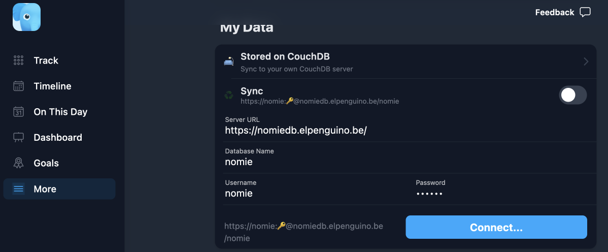Image resolution: width=608 pixels, height=252 pixels.
Task: Click the CouchDB couch icon
Action: (229, 61)
